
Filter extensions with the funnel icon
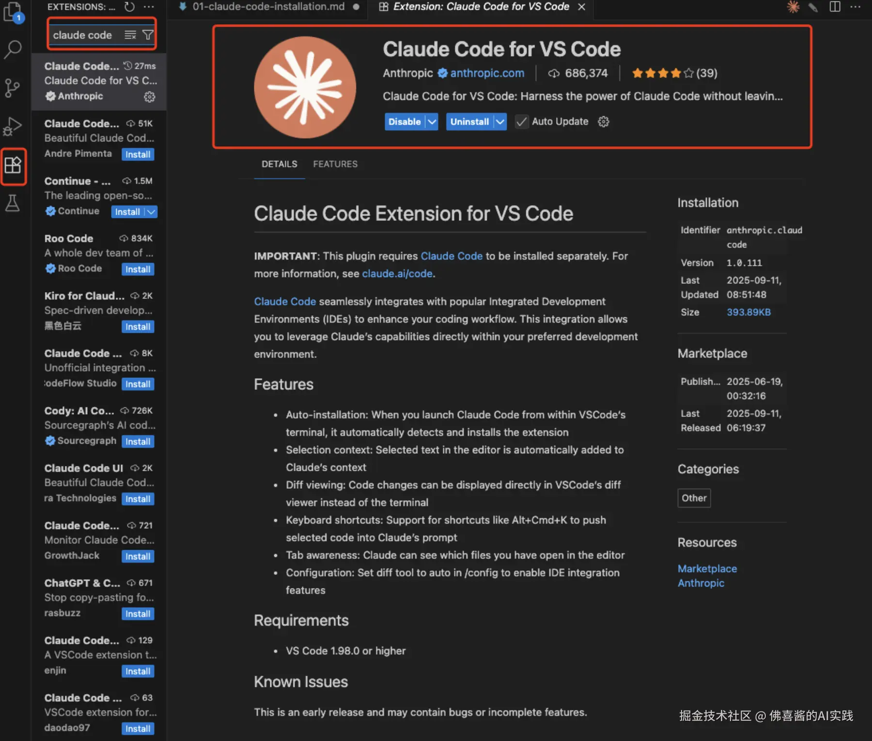tap(148, 35)
